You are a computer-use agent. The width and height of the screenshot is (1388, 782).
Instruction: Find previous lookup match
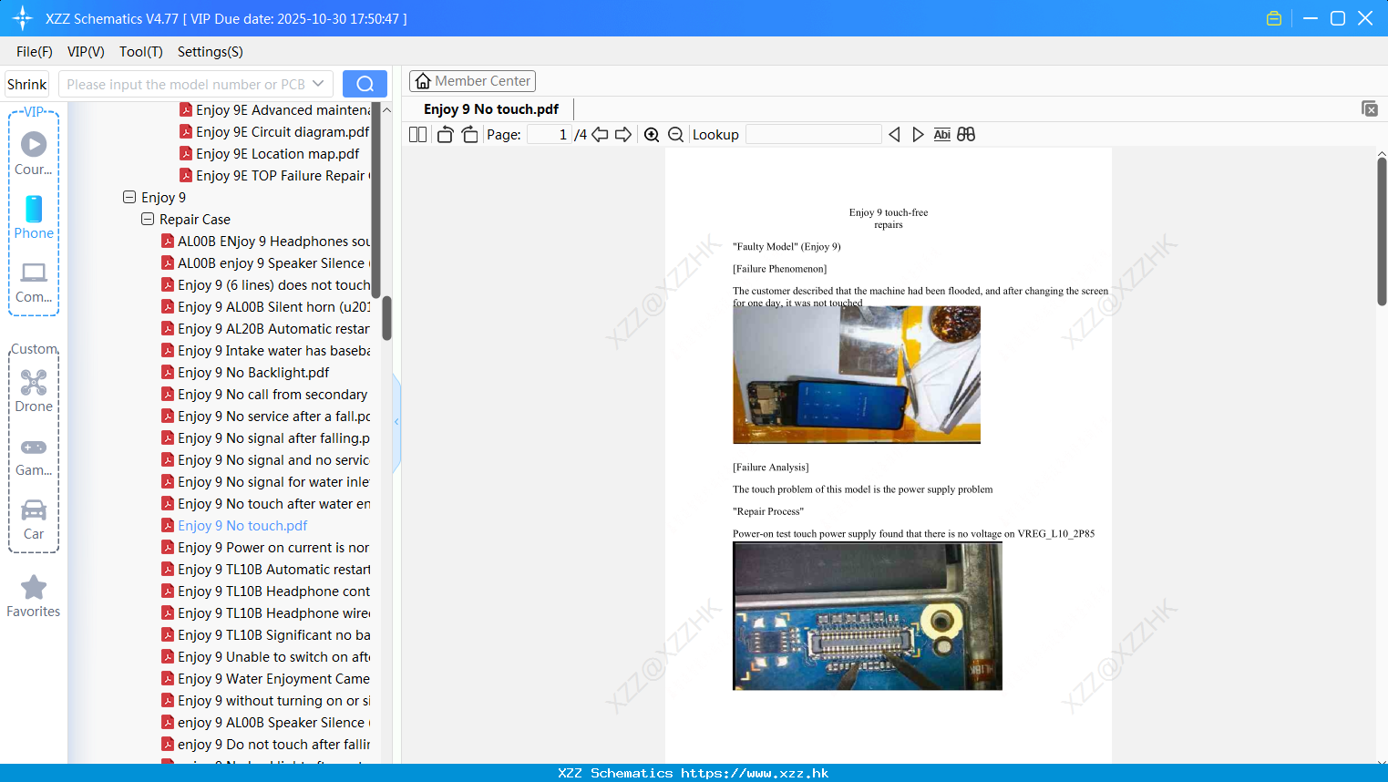pos(894,134)
